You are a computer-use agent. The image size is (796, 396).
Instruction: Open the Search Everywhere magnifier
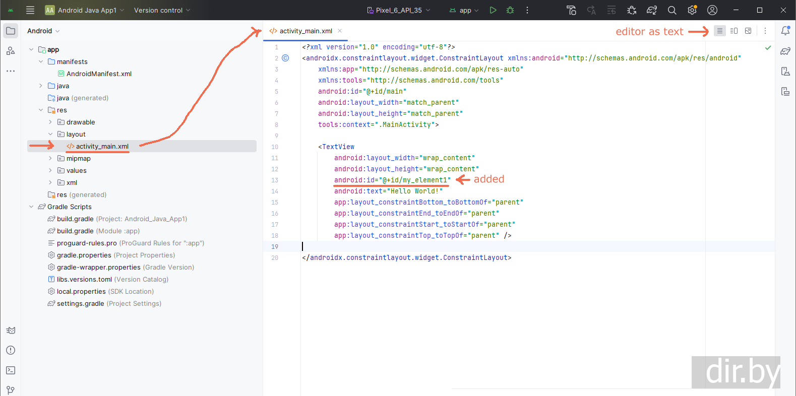[x=671, y=10]
